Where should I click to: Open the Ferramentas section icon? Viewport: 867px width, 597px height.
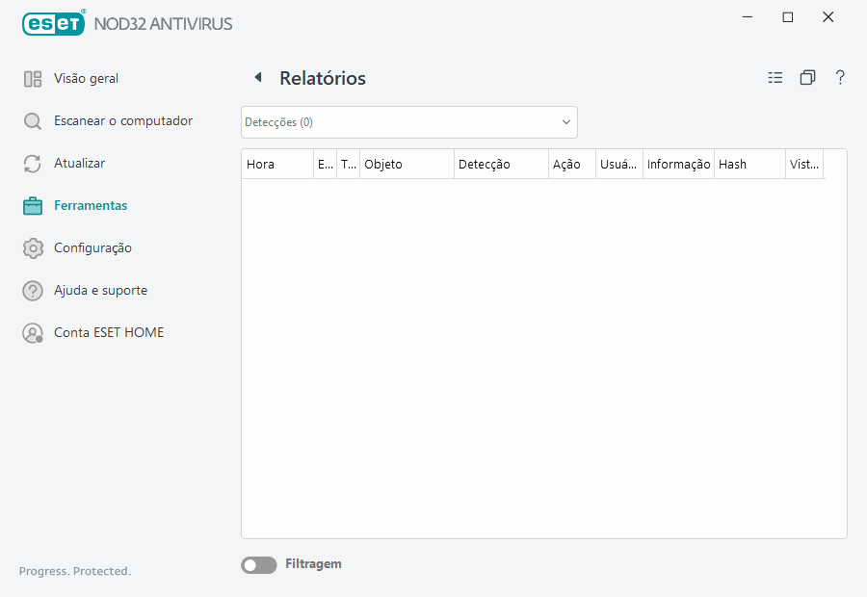click(x=33, y=205)
